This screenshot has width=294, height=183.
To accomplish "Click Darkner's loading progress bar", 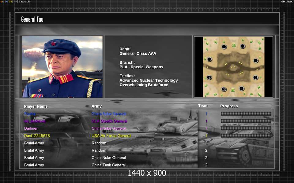I will click(x=246, y=128).
